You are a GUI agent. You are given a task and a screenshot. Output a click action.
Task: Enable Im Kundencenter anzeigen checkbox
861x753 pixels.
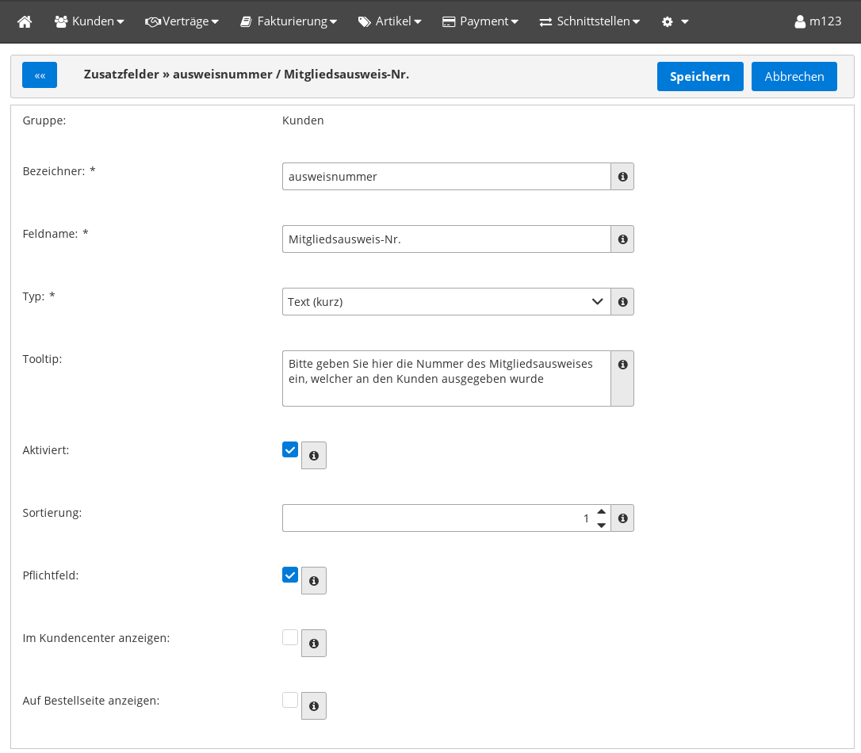(290, 638)
